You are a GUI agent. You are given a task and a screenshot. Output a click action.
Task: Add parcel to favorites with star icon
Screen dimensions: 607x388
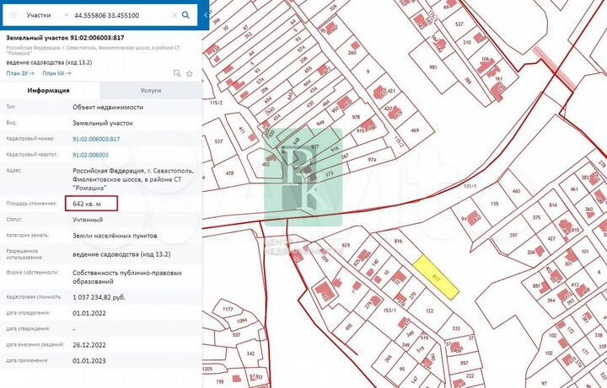[191, 74]
